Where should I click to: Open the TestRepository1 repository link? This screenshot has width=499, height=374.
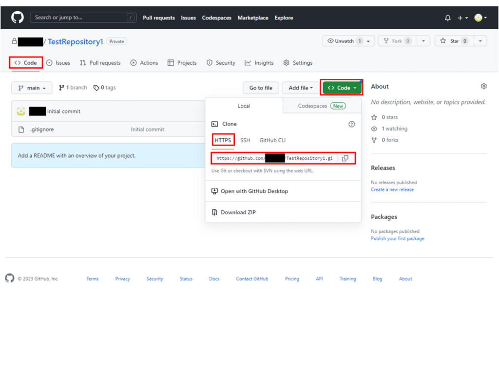pyautogui.click(x=76, y=42)
